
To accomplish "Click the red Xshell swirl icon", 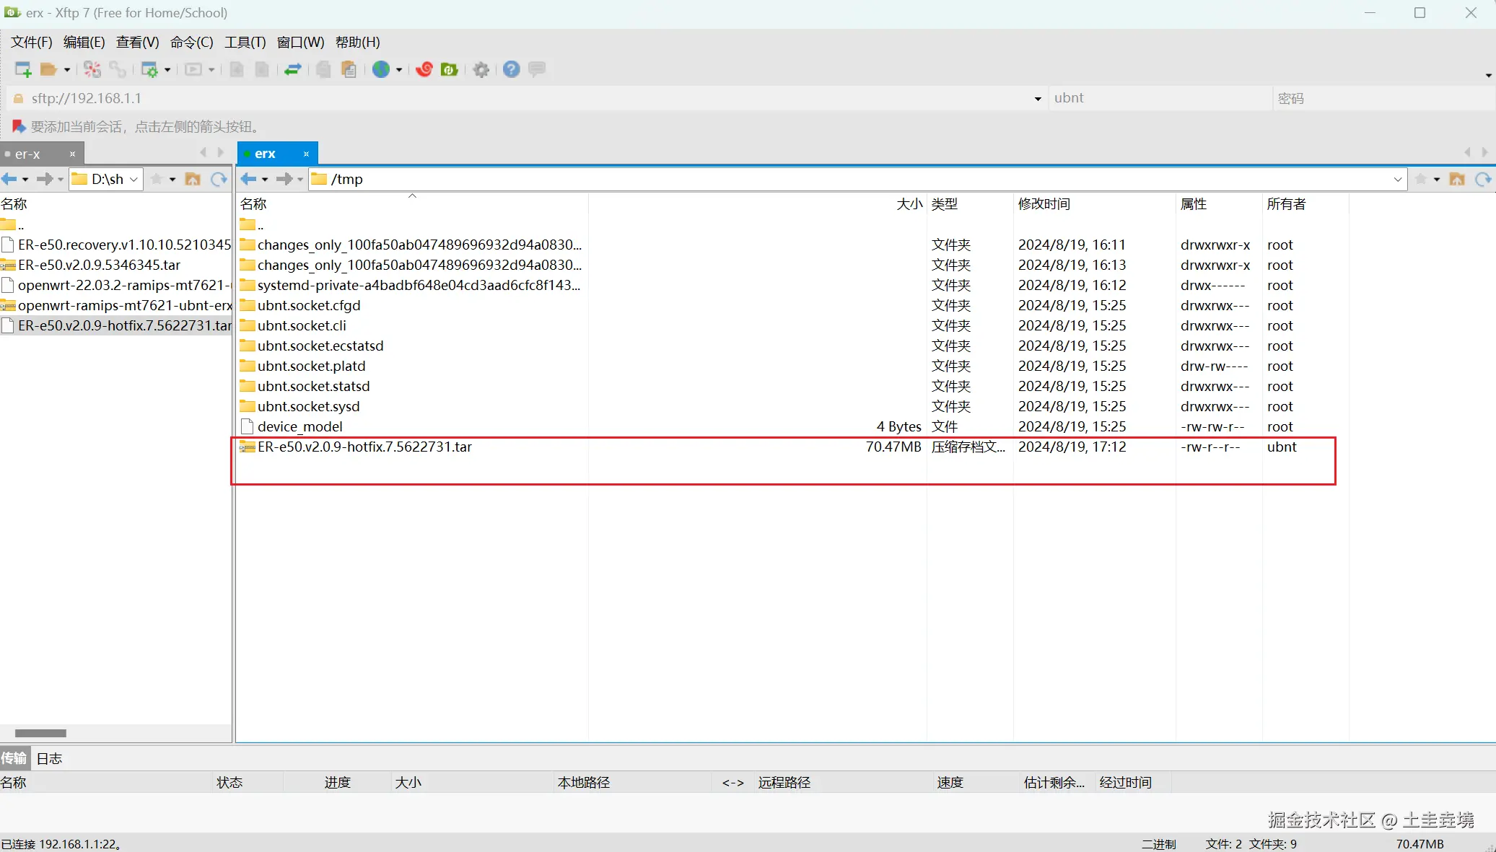I will (424, 69).
